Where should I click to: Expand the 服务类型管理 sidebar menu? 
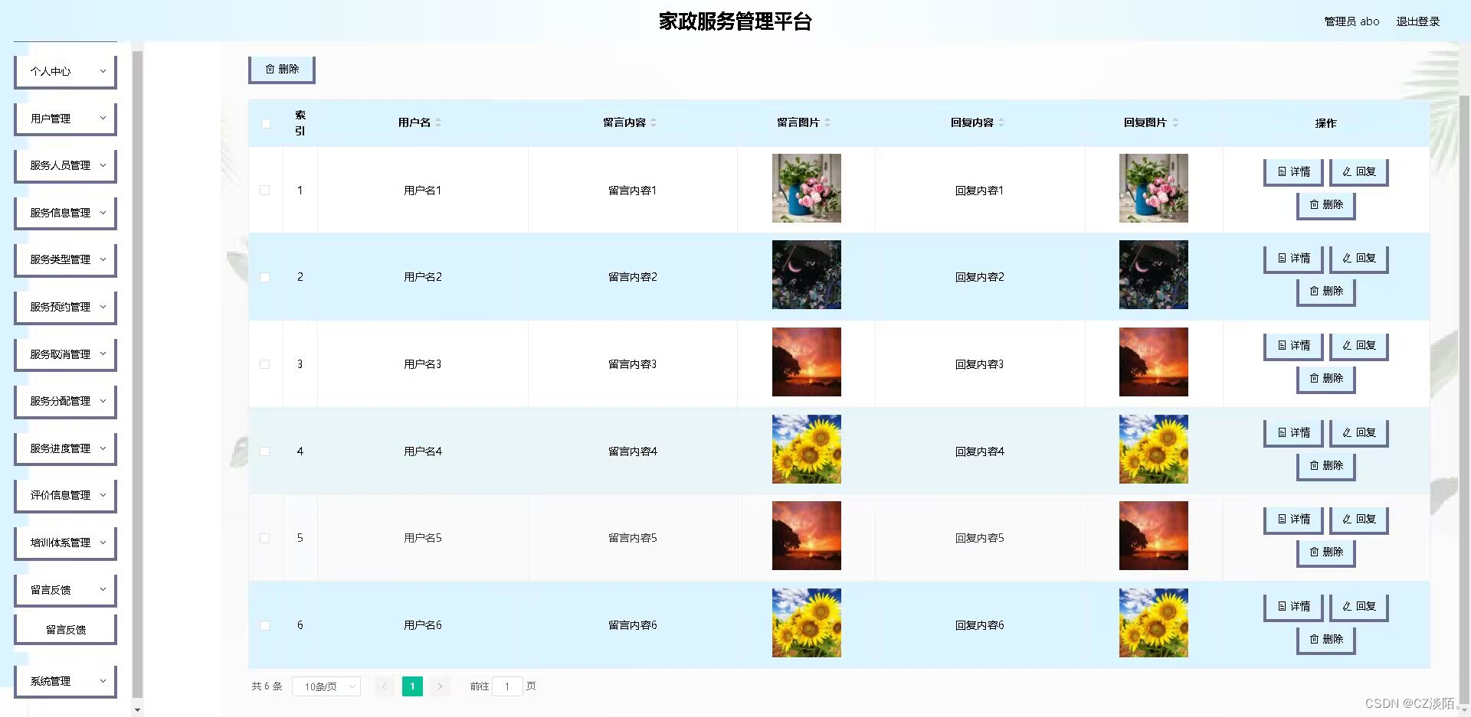65,259
